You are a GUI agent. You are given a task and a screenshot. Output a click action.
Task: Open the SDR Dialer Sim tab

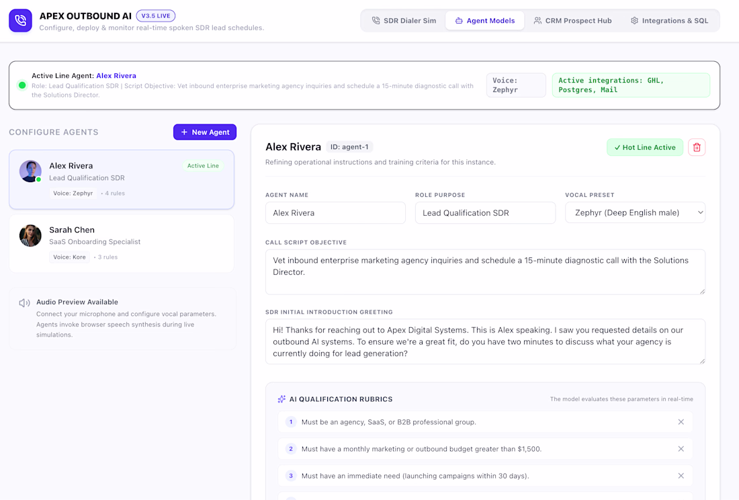(404, 21)
